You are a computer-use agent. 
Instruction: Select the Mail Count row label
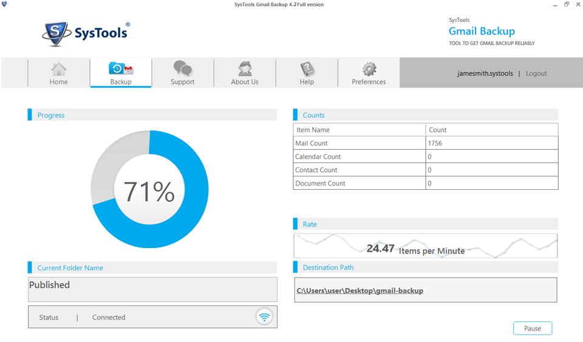[x=311, y=143]
